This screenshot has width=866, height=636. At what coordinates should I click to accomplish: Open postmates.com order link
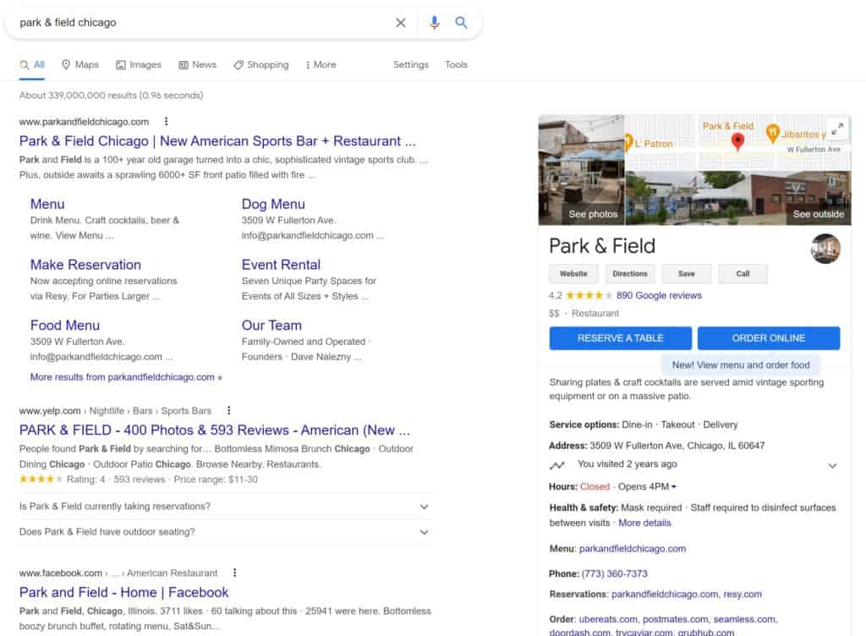(x=676, y=619)
